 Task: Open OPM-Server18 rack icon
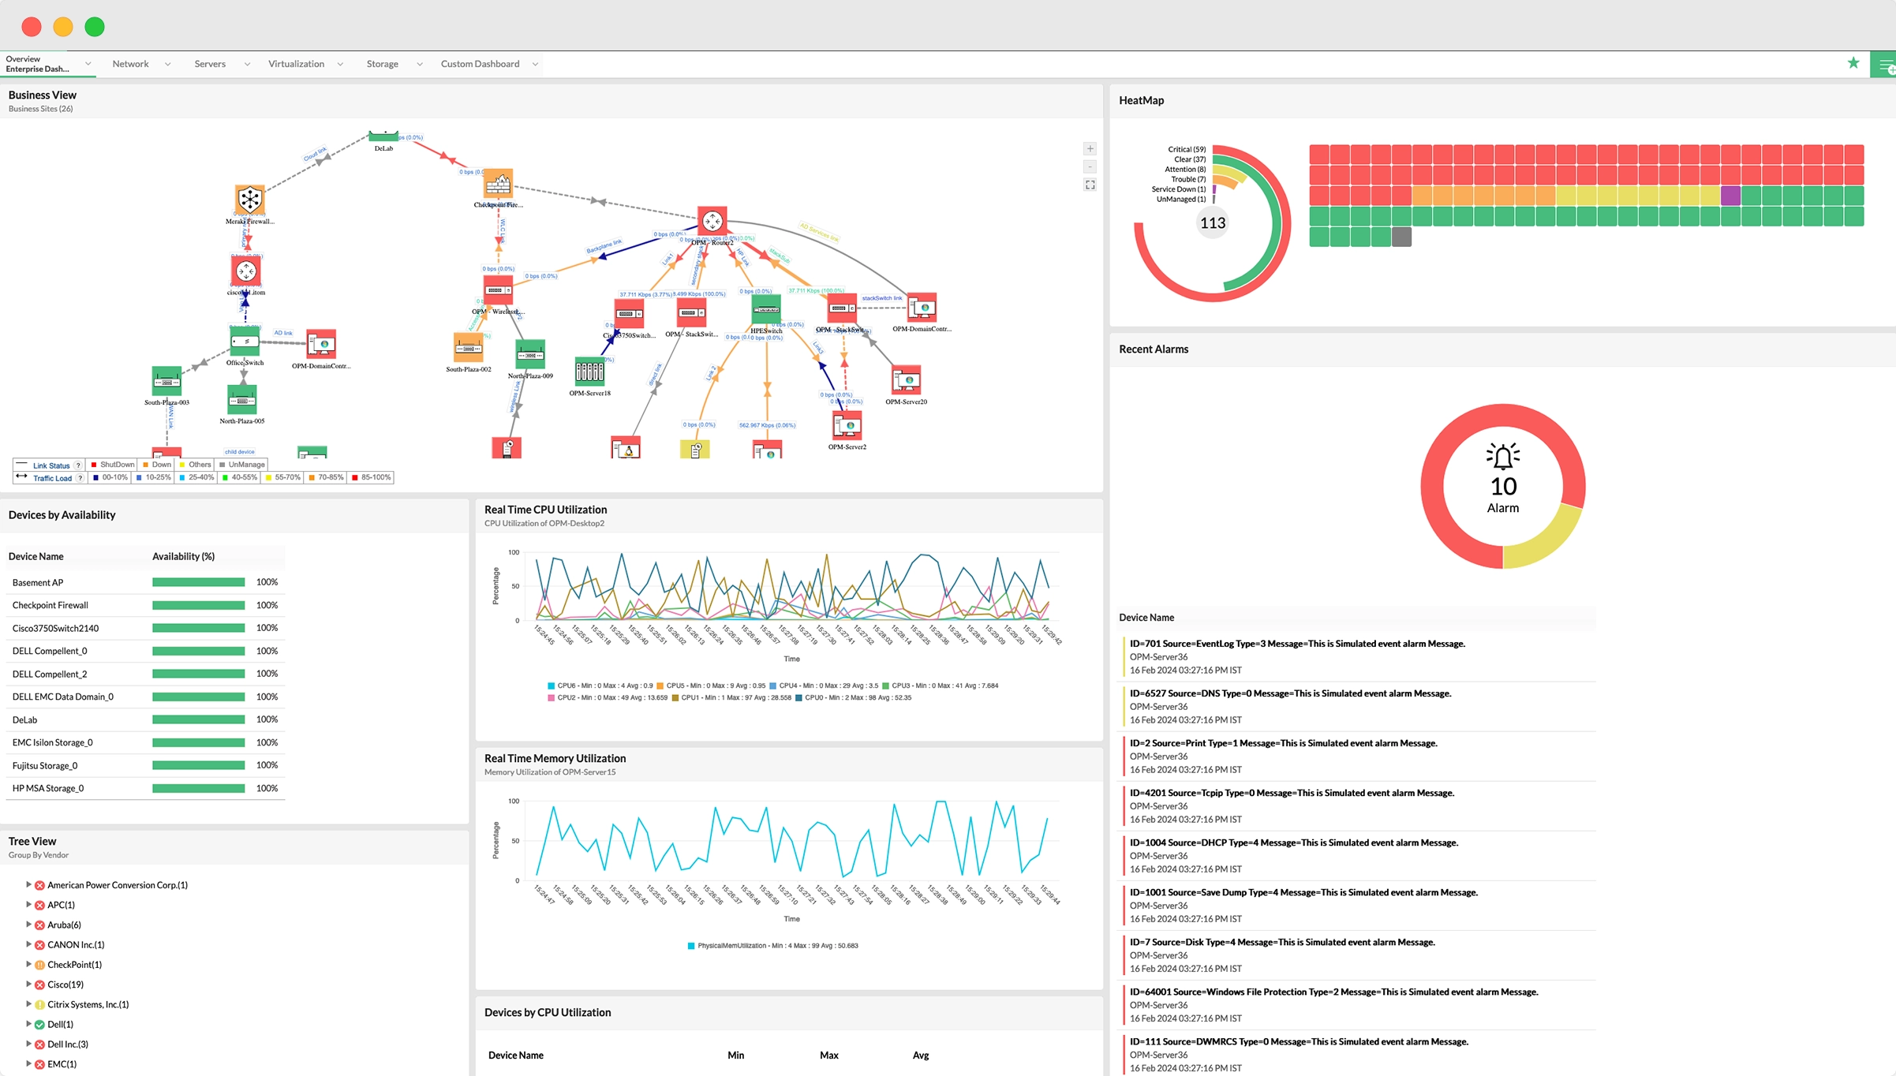point(589,371)
